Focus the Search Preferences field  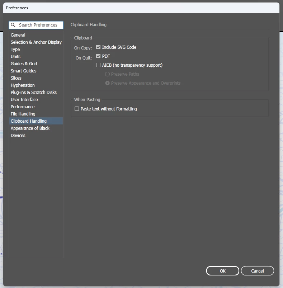(36, 25)
